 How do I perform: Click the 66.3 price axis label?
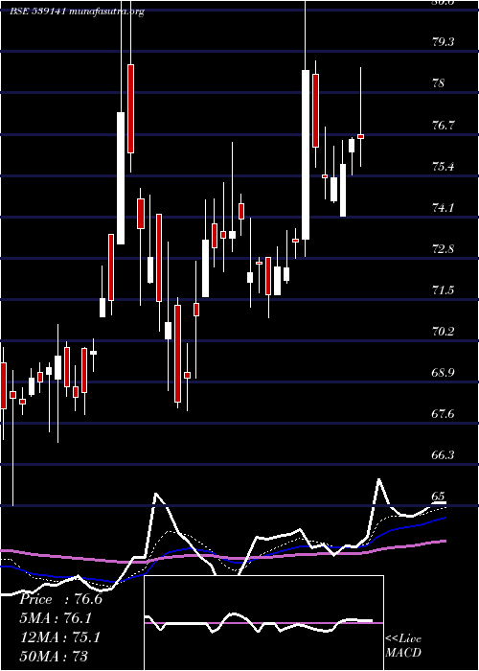pos(443,455)
